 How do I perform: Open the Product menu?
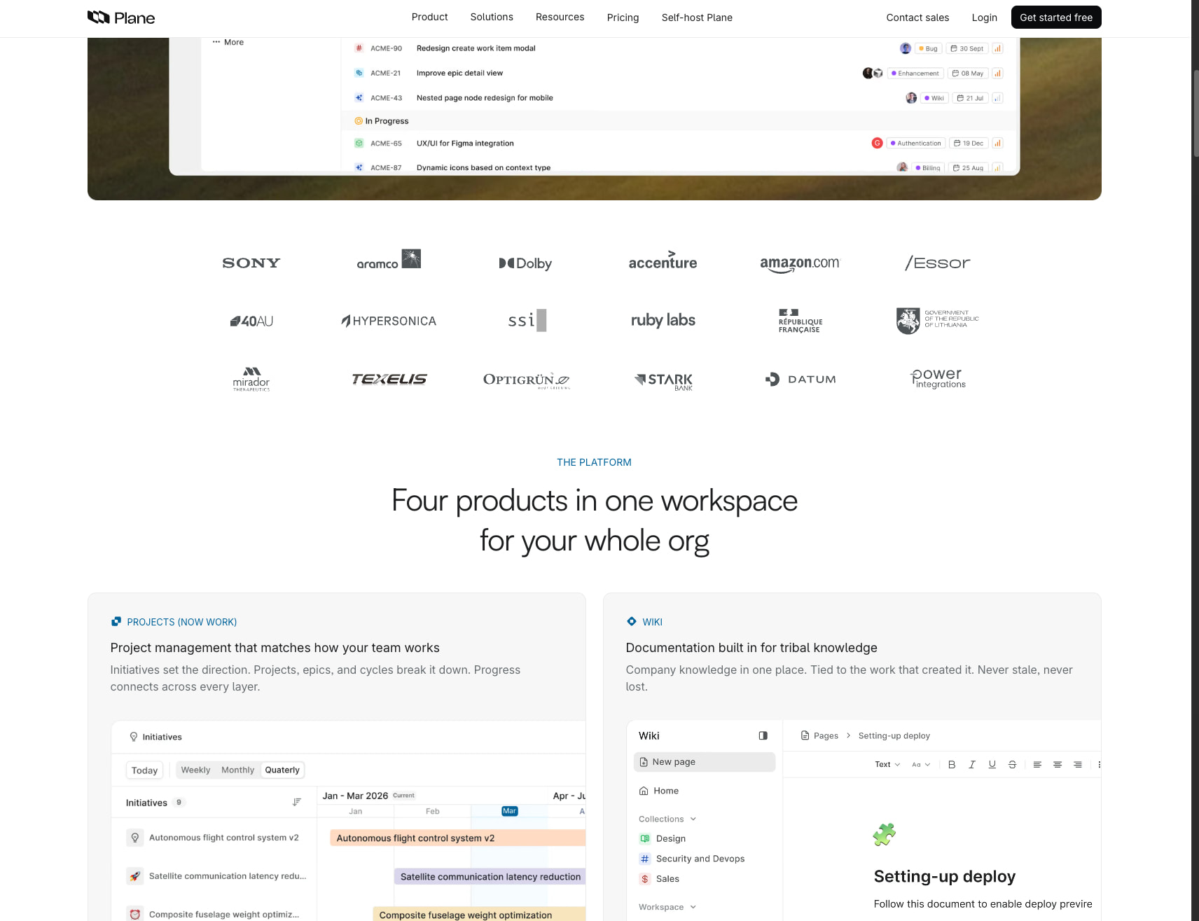429,17
